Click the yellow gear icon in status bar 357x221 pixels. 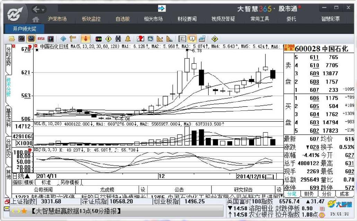(x=322, y=215)
